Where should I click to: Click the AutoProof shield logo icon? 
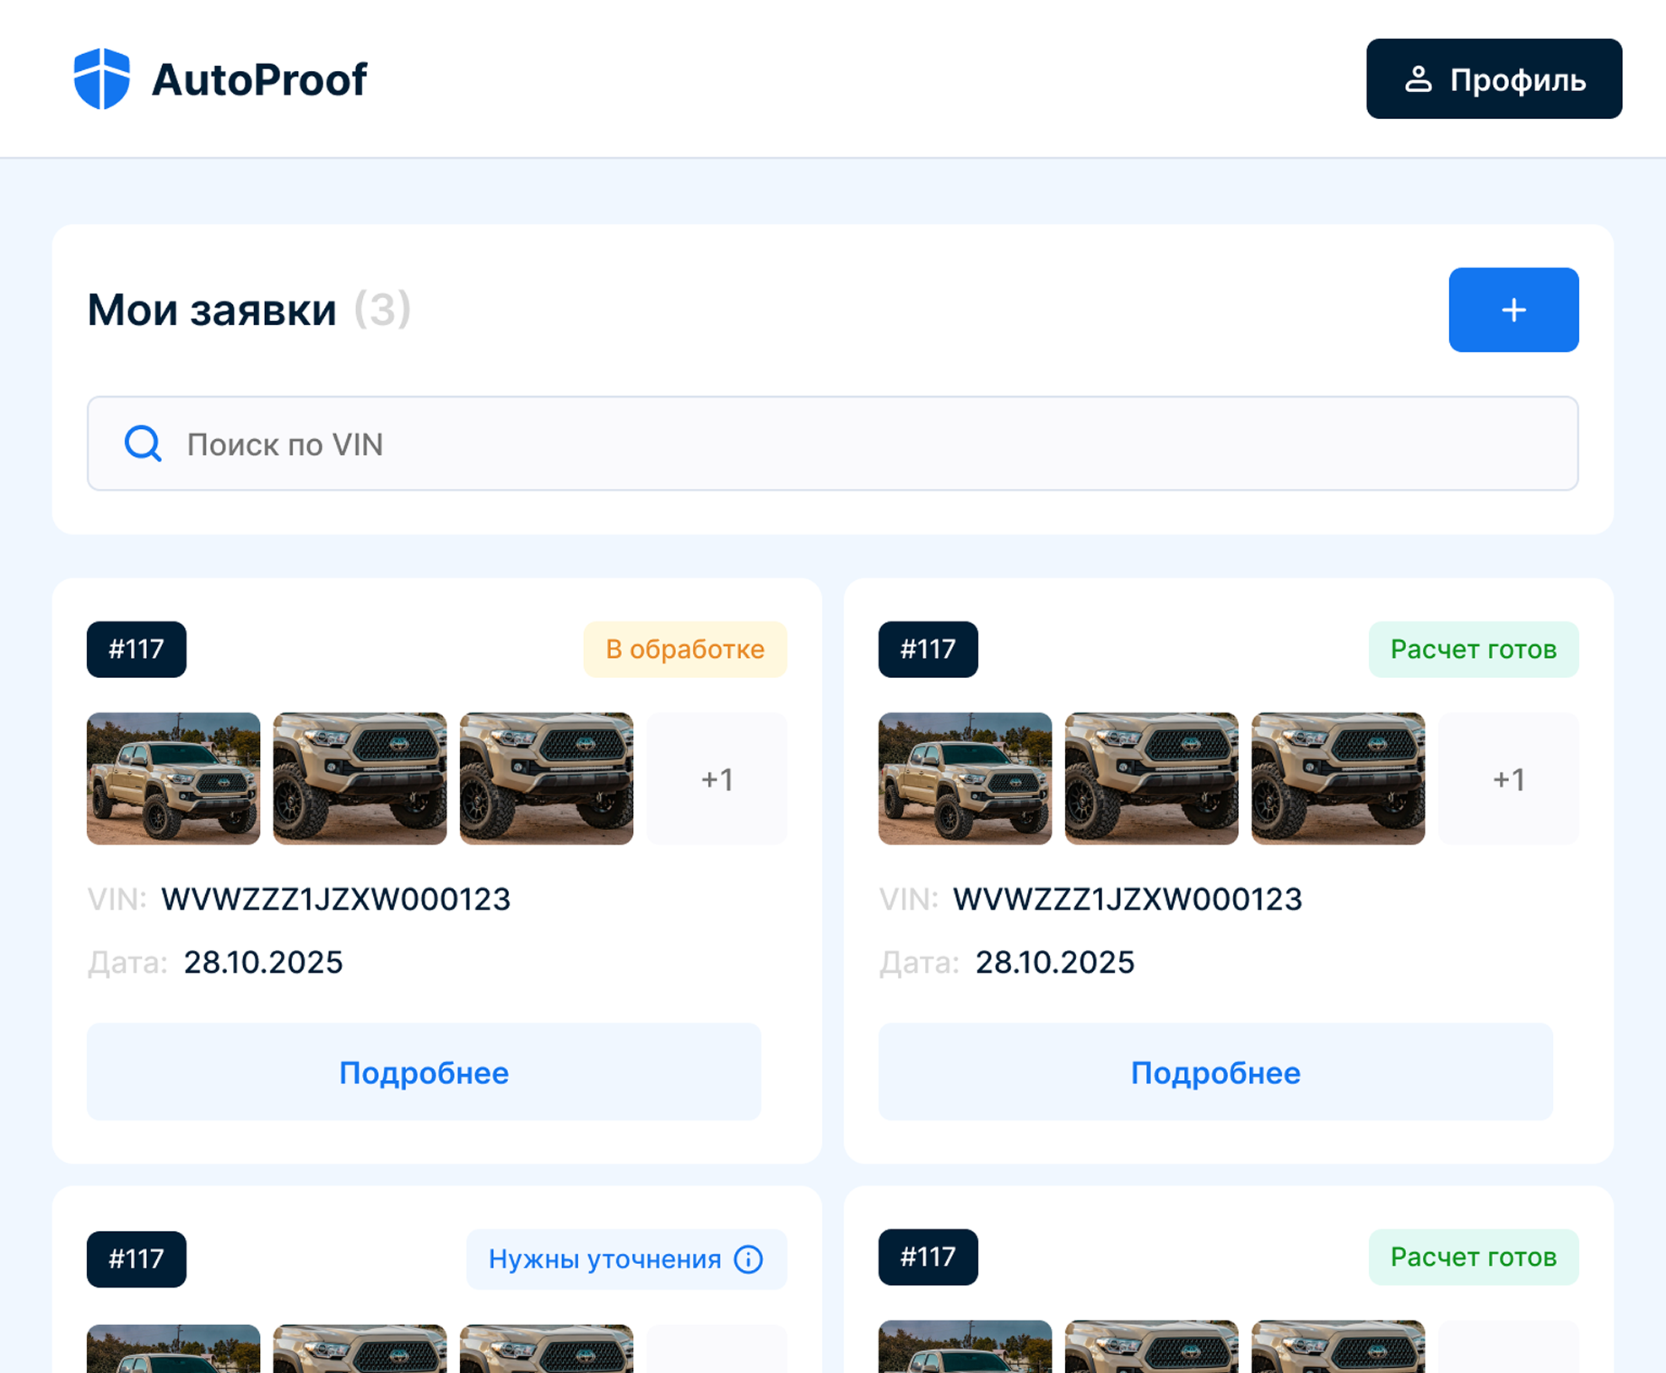[x=102, y=79]
